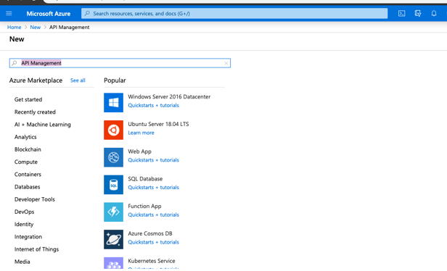Viewport: 447px width, 271px height.
Task: Select Get started category
Action: tap(28, 100)
